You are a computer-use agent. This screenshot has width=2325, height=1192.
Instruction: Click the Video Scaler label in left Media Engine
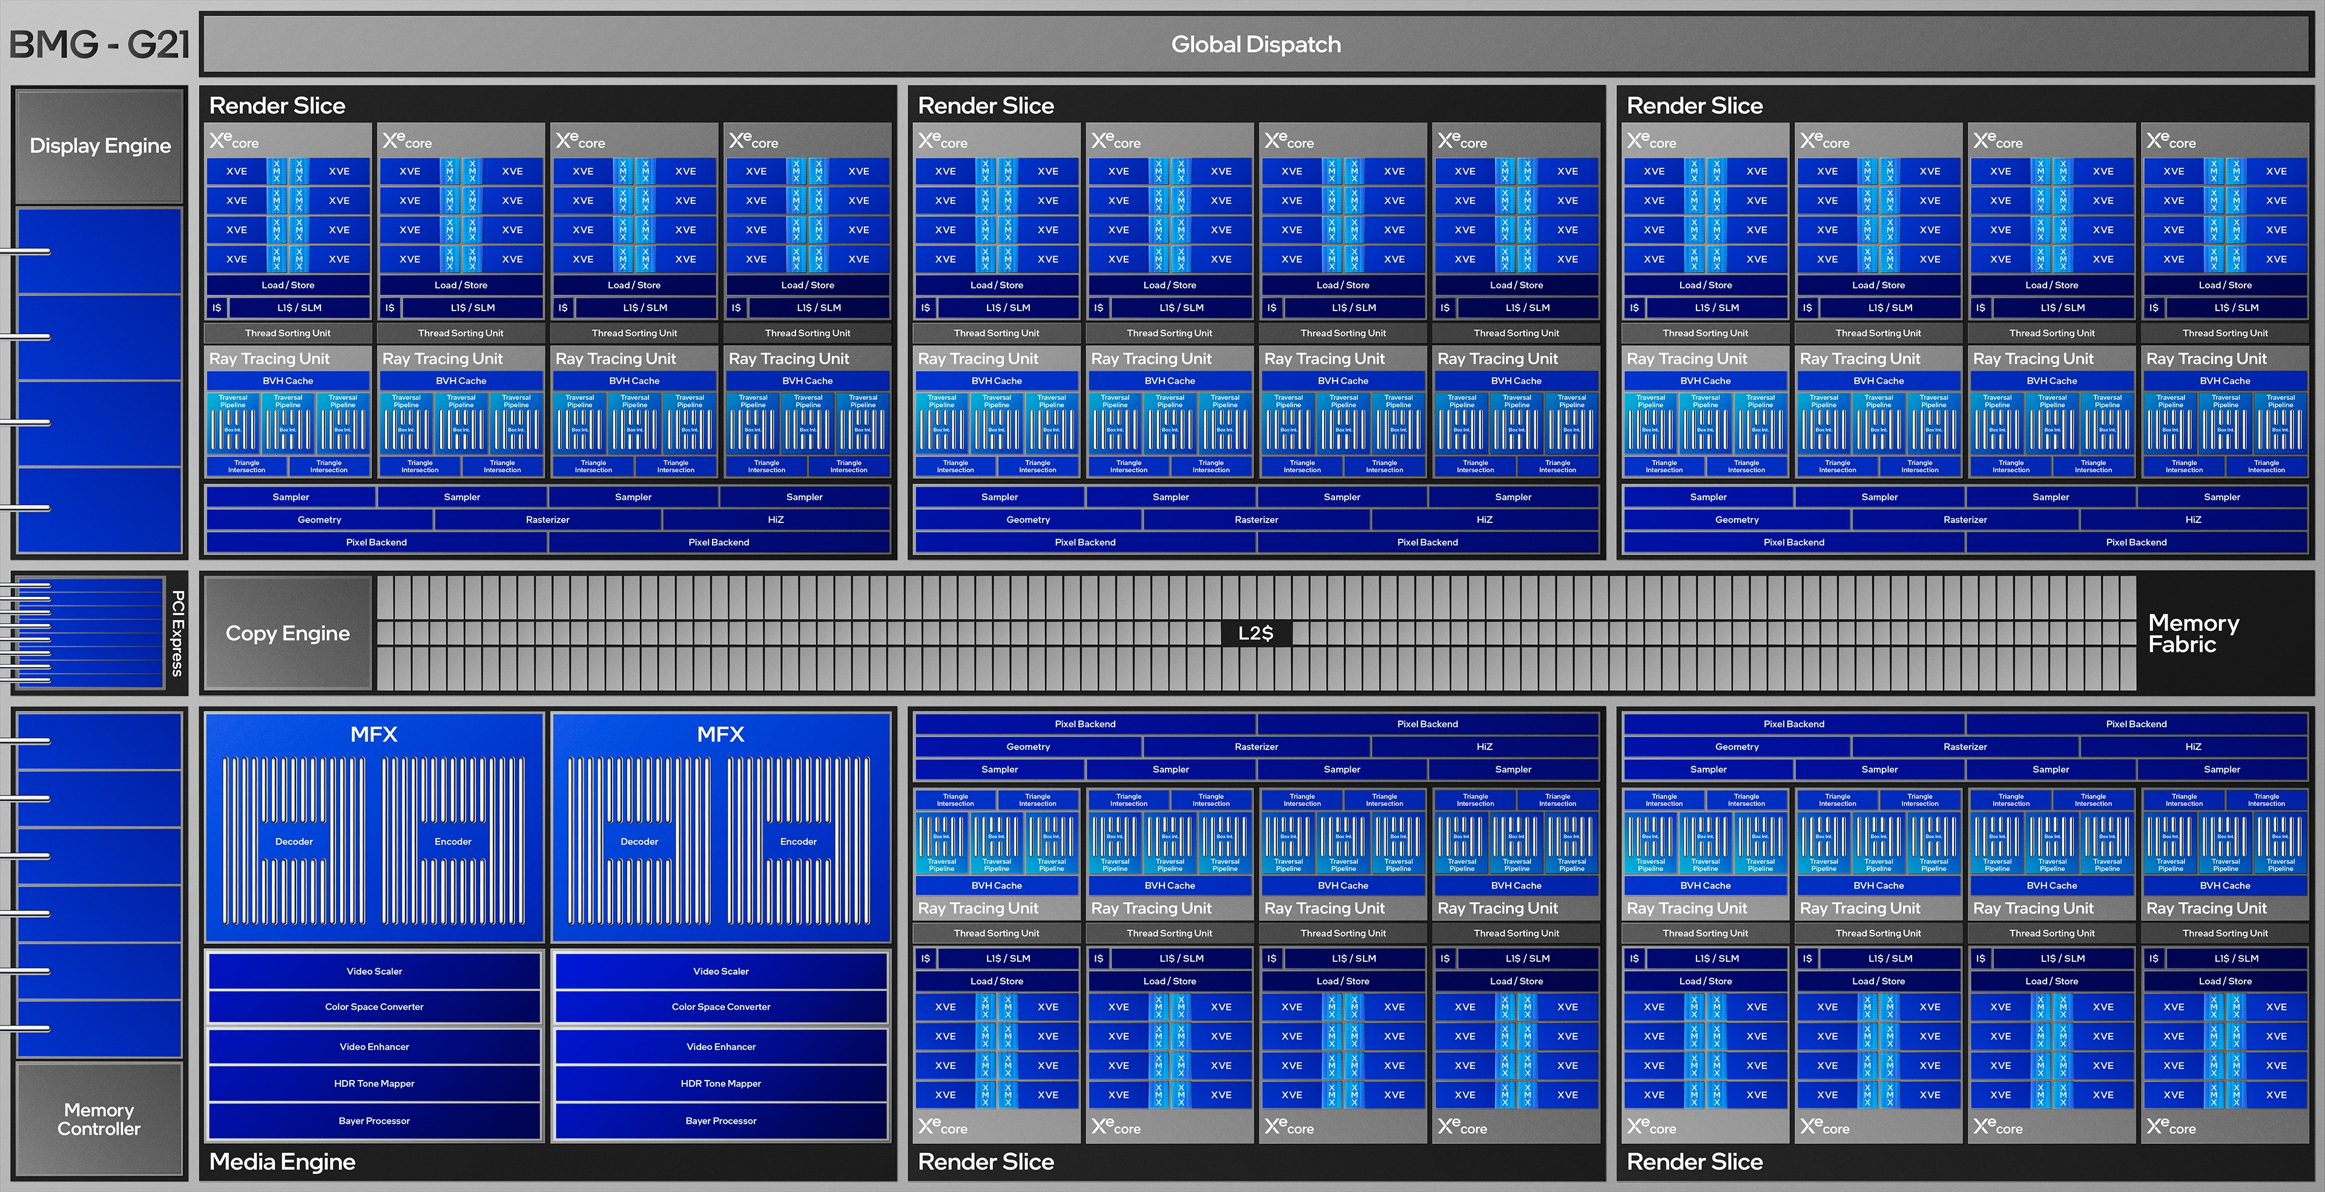[374, 970]
